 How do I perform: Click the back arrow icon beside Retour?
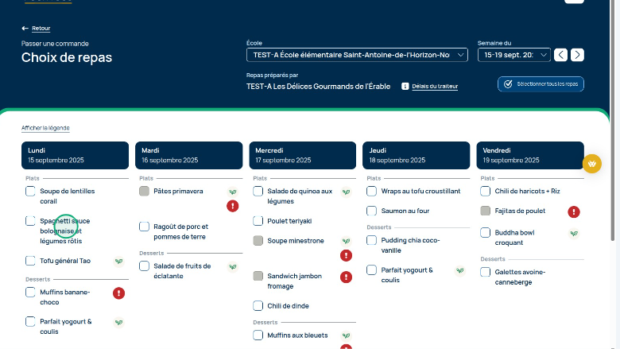click(25, 28)
